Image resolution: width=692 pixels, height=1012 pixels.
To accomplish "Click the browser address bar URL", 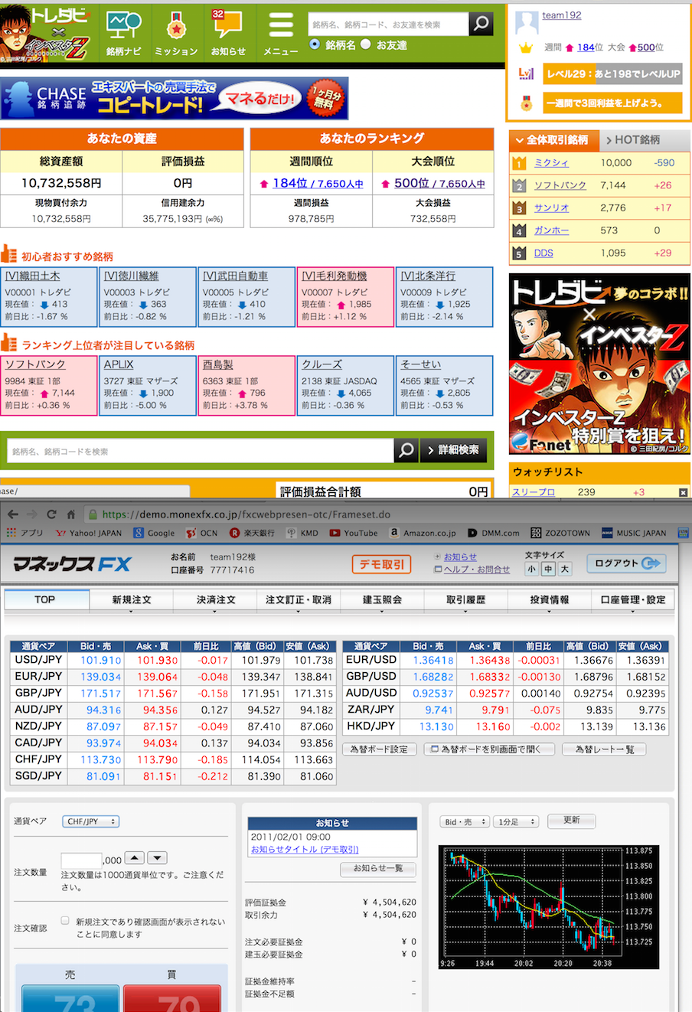I will (x=246, y=514).
